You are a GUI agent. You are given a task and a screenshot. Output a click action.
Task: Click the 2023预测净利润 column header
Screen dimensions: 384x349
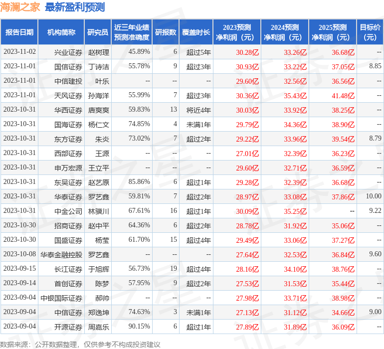pos(237,32)
